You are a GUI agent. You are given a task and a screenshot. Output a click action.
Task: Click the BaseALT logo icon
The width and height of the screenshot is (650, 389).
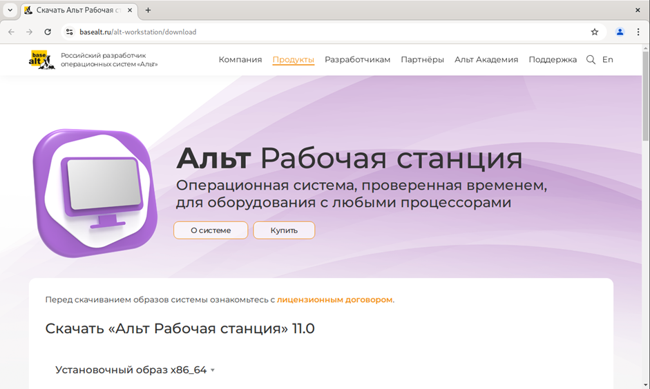(41, 60)
